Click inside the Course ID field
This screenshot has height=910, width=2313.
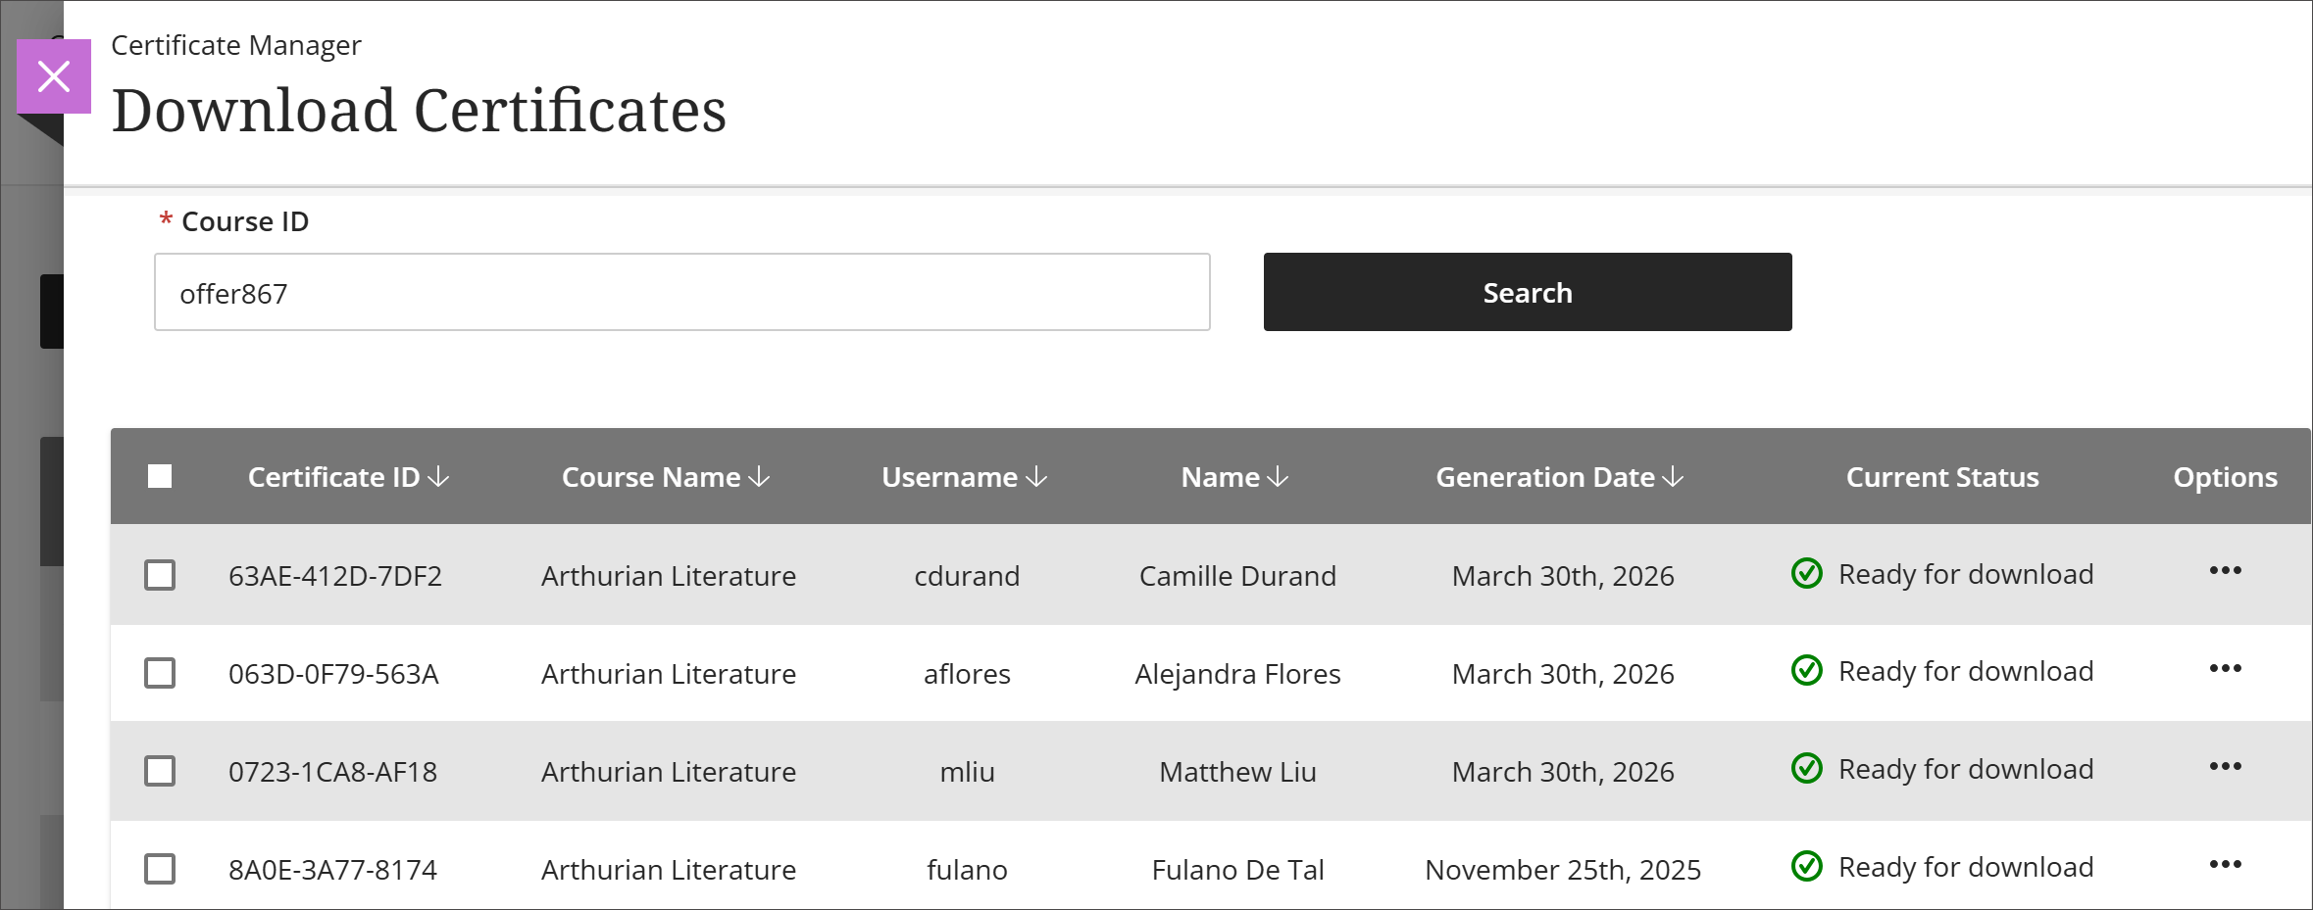(681, 292)
